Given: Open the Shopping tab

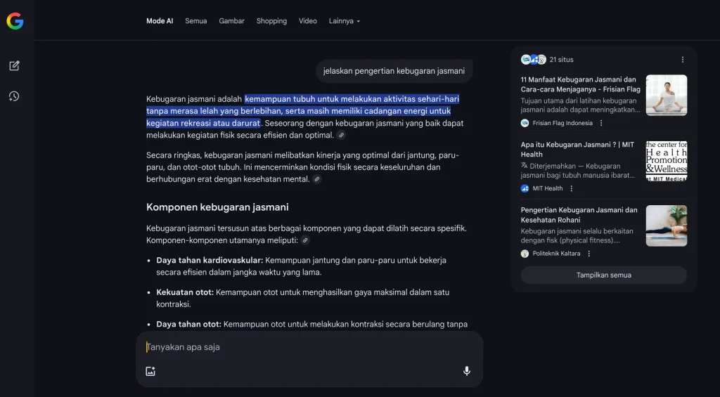Looking at the screenshot, I should pyautogui.click(x=272, y=21).
